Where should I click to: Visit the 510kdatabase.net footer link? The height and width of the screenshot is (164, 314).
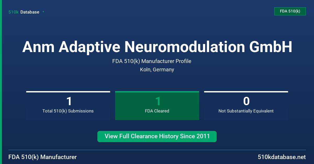(282, 157)
